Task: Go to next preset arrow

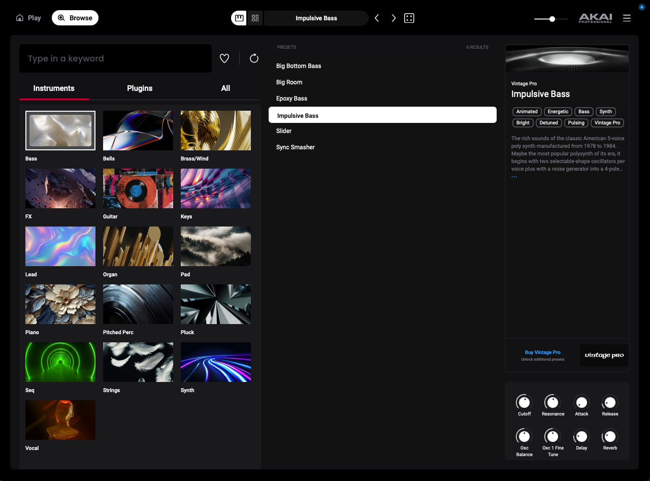Action: click(x=394, y=18)
